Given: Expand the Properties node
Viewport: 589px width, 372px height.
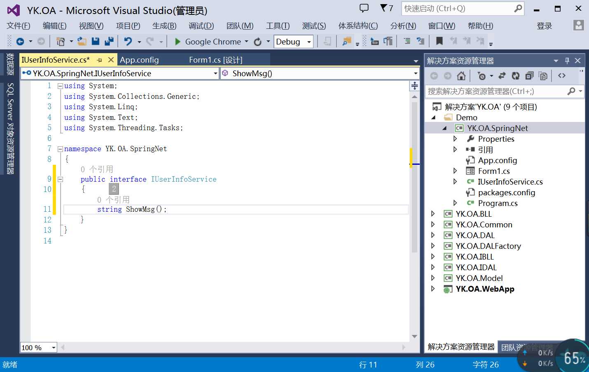Looking at the screenshot, I should [455, 139].
